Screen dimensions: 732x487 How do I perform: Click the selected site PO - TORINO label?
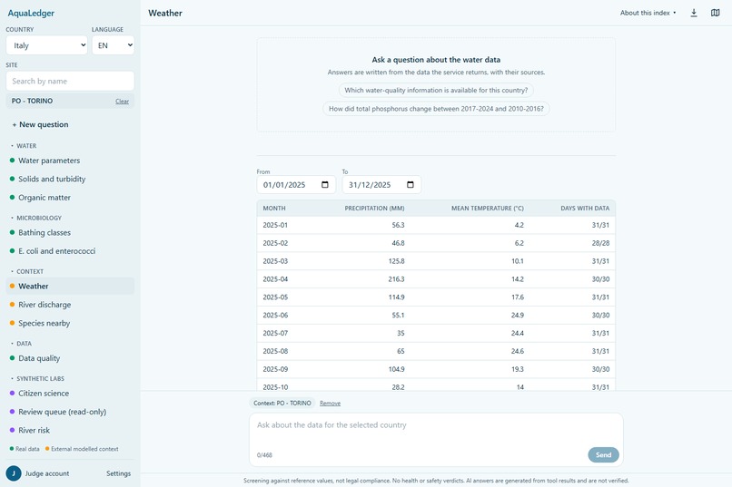click(x=32, y=101)
